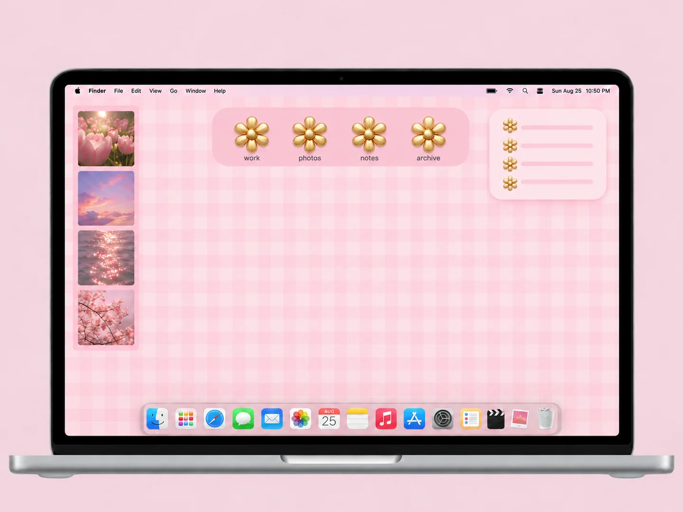Open the Music app in the dock

click(386, 419)
